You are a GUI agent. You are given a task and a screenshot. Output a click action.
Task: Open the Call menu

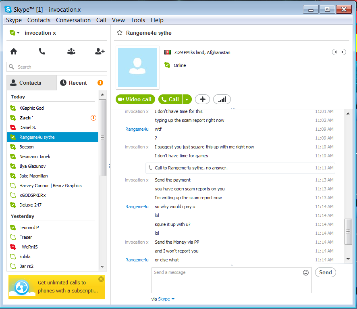[x=101, y=20]
